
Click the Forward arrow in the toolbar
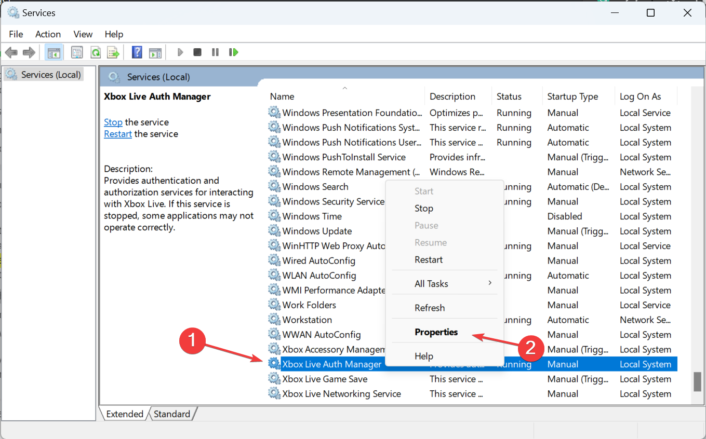point(29,52)
